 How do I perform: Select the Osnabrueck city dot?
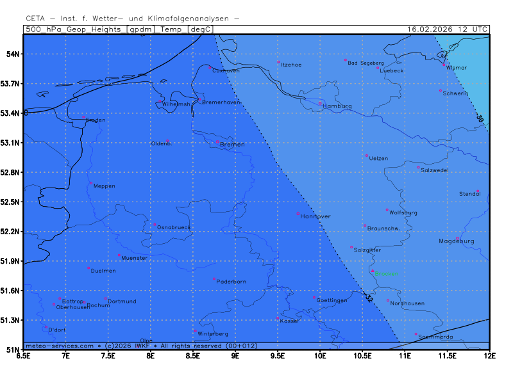tap(155, 225)
